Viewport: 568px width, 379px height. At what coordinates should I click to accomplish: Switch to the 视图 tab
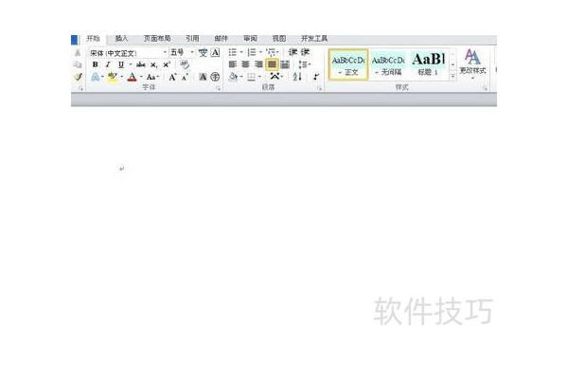click(x=279, y=39)
